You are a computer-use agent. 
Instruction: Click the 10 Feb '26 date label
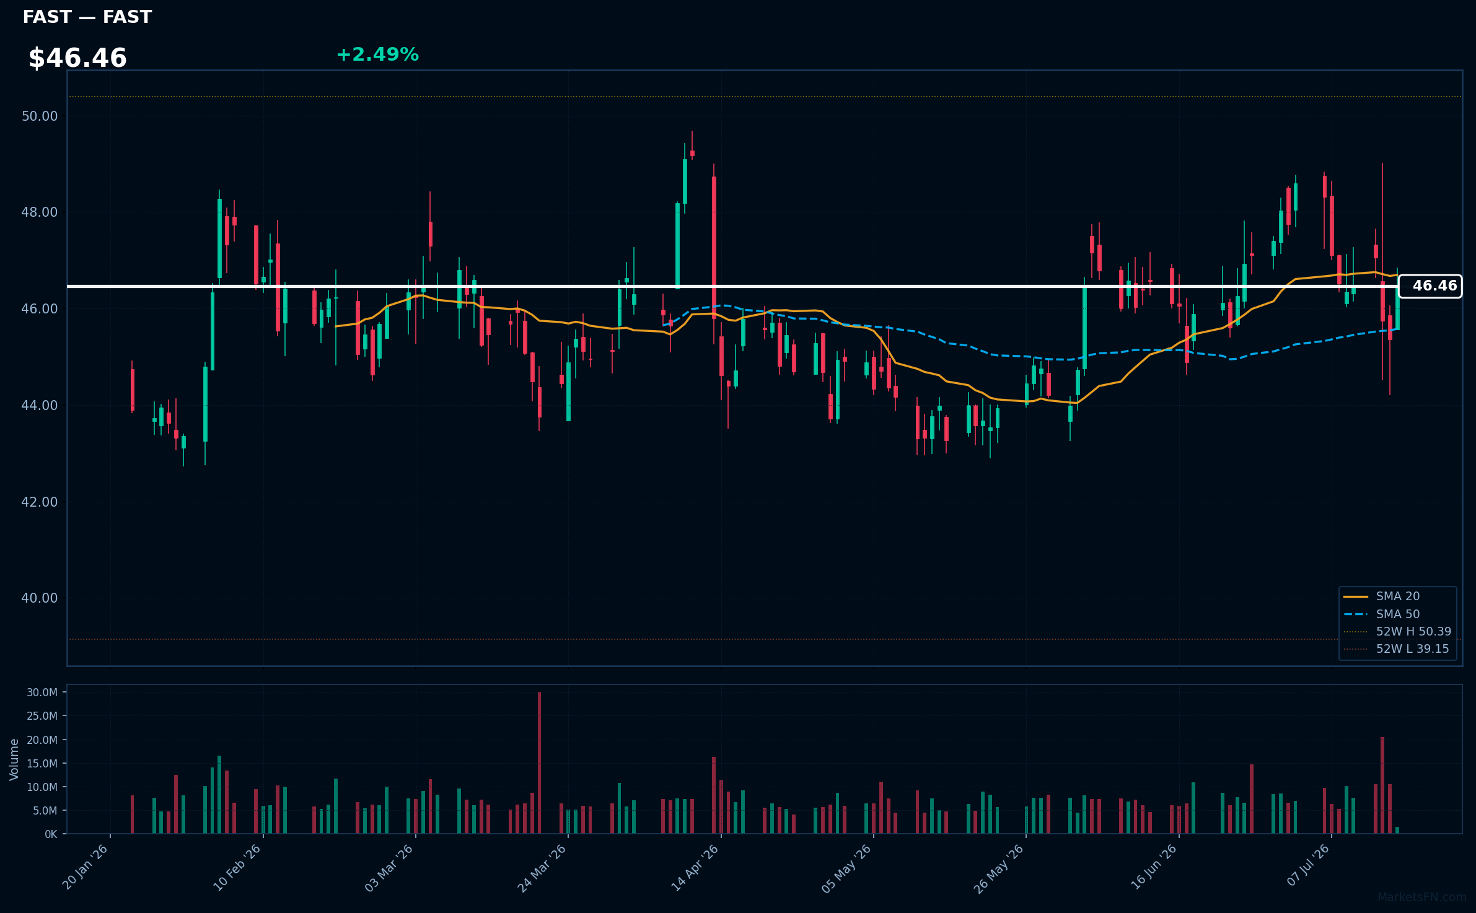click(x=237, y=868)
